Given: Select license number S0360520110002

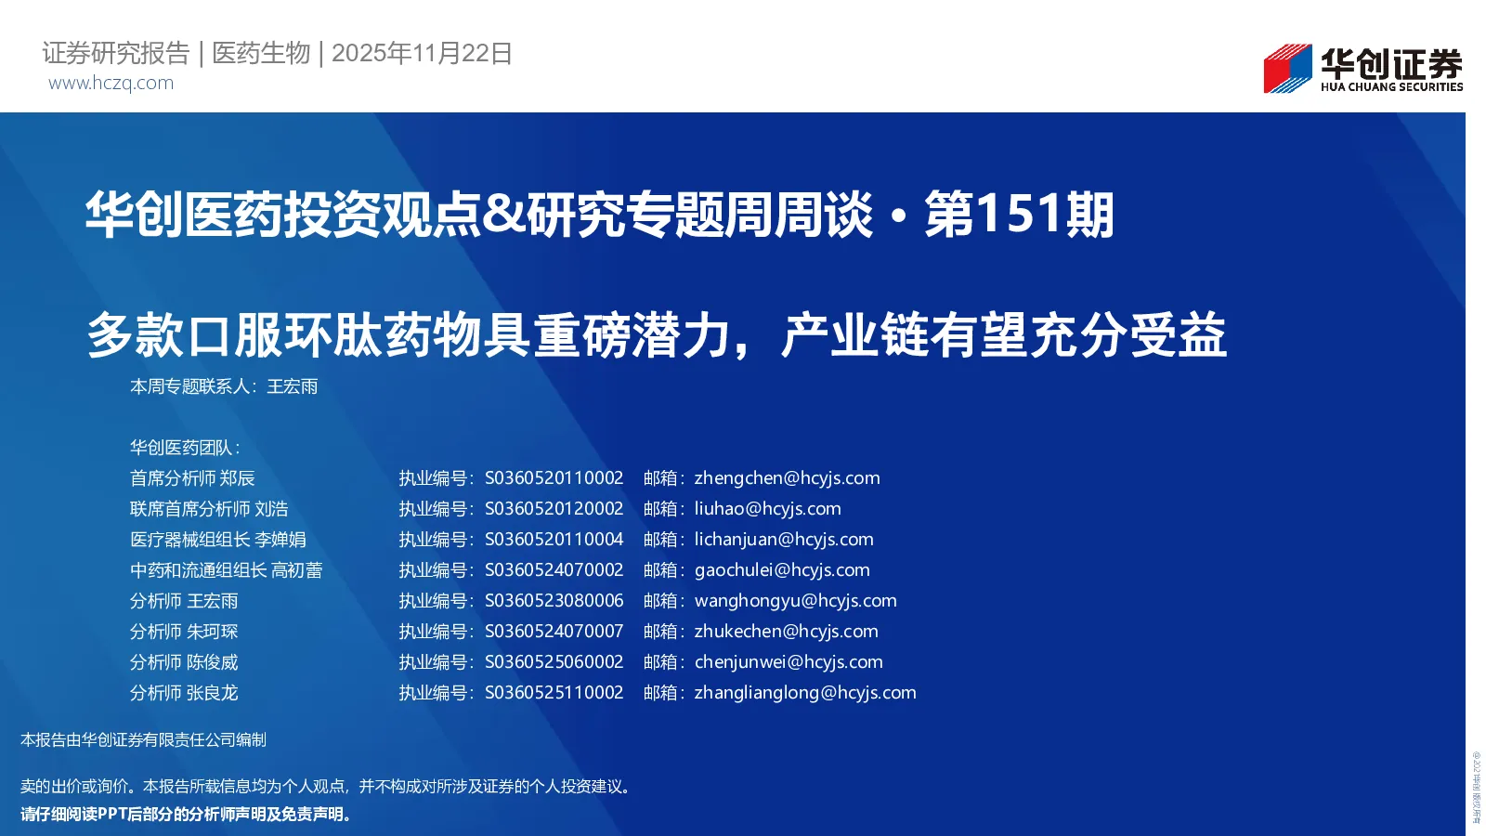Looking at the screenshot, I should [554, 477].
